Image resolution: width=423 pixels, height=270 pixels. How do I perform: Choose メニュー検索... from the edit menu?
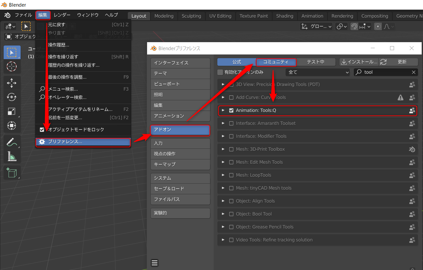[83, 89]
